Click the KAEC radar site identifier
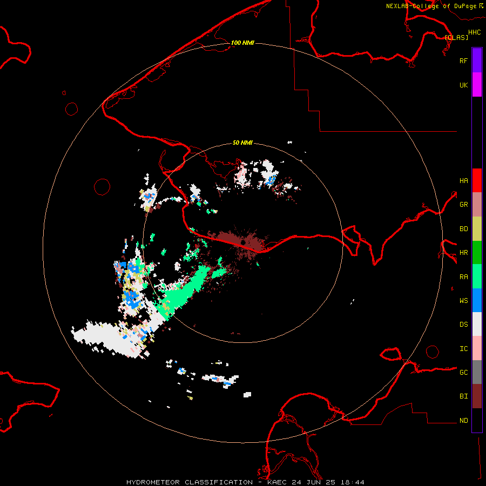Screen dimensions: 486x486 coord(278,482)
